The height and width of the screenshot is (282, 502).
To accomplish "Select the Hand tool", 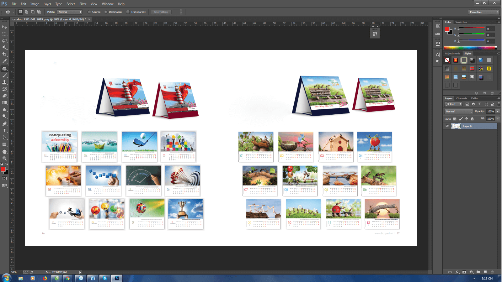I will pyautogui.click(x=4, y=152).
